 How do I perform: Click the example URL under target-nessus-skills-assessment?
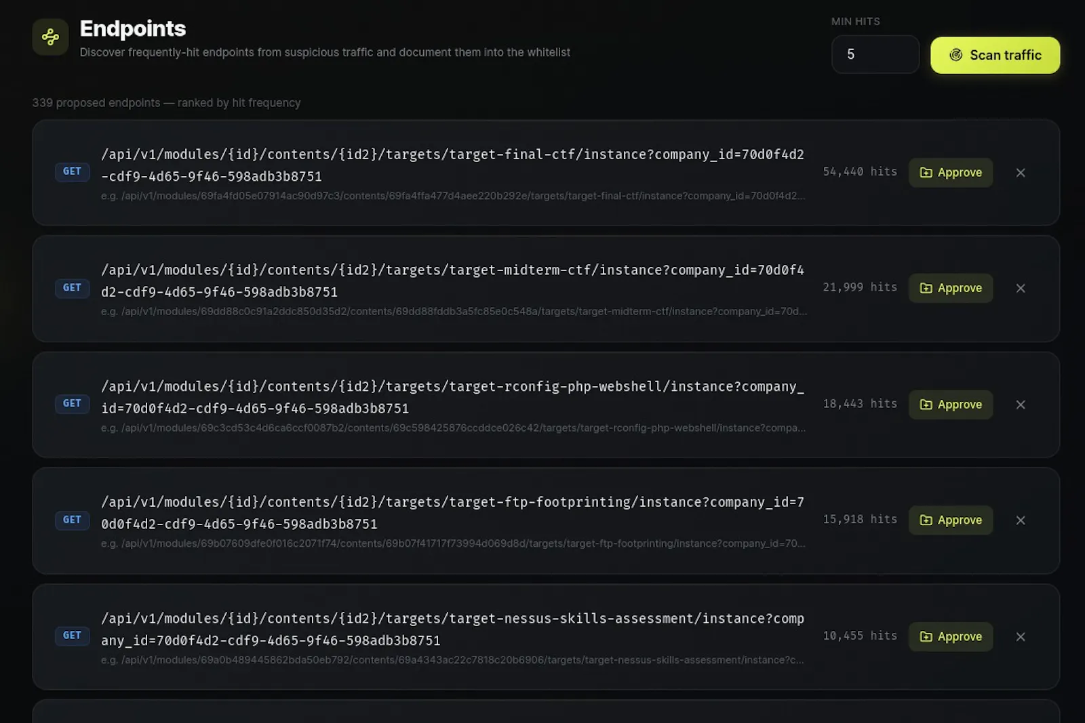(x=452, y=660)
